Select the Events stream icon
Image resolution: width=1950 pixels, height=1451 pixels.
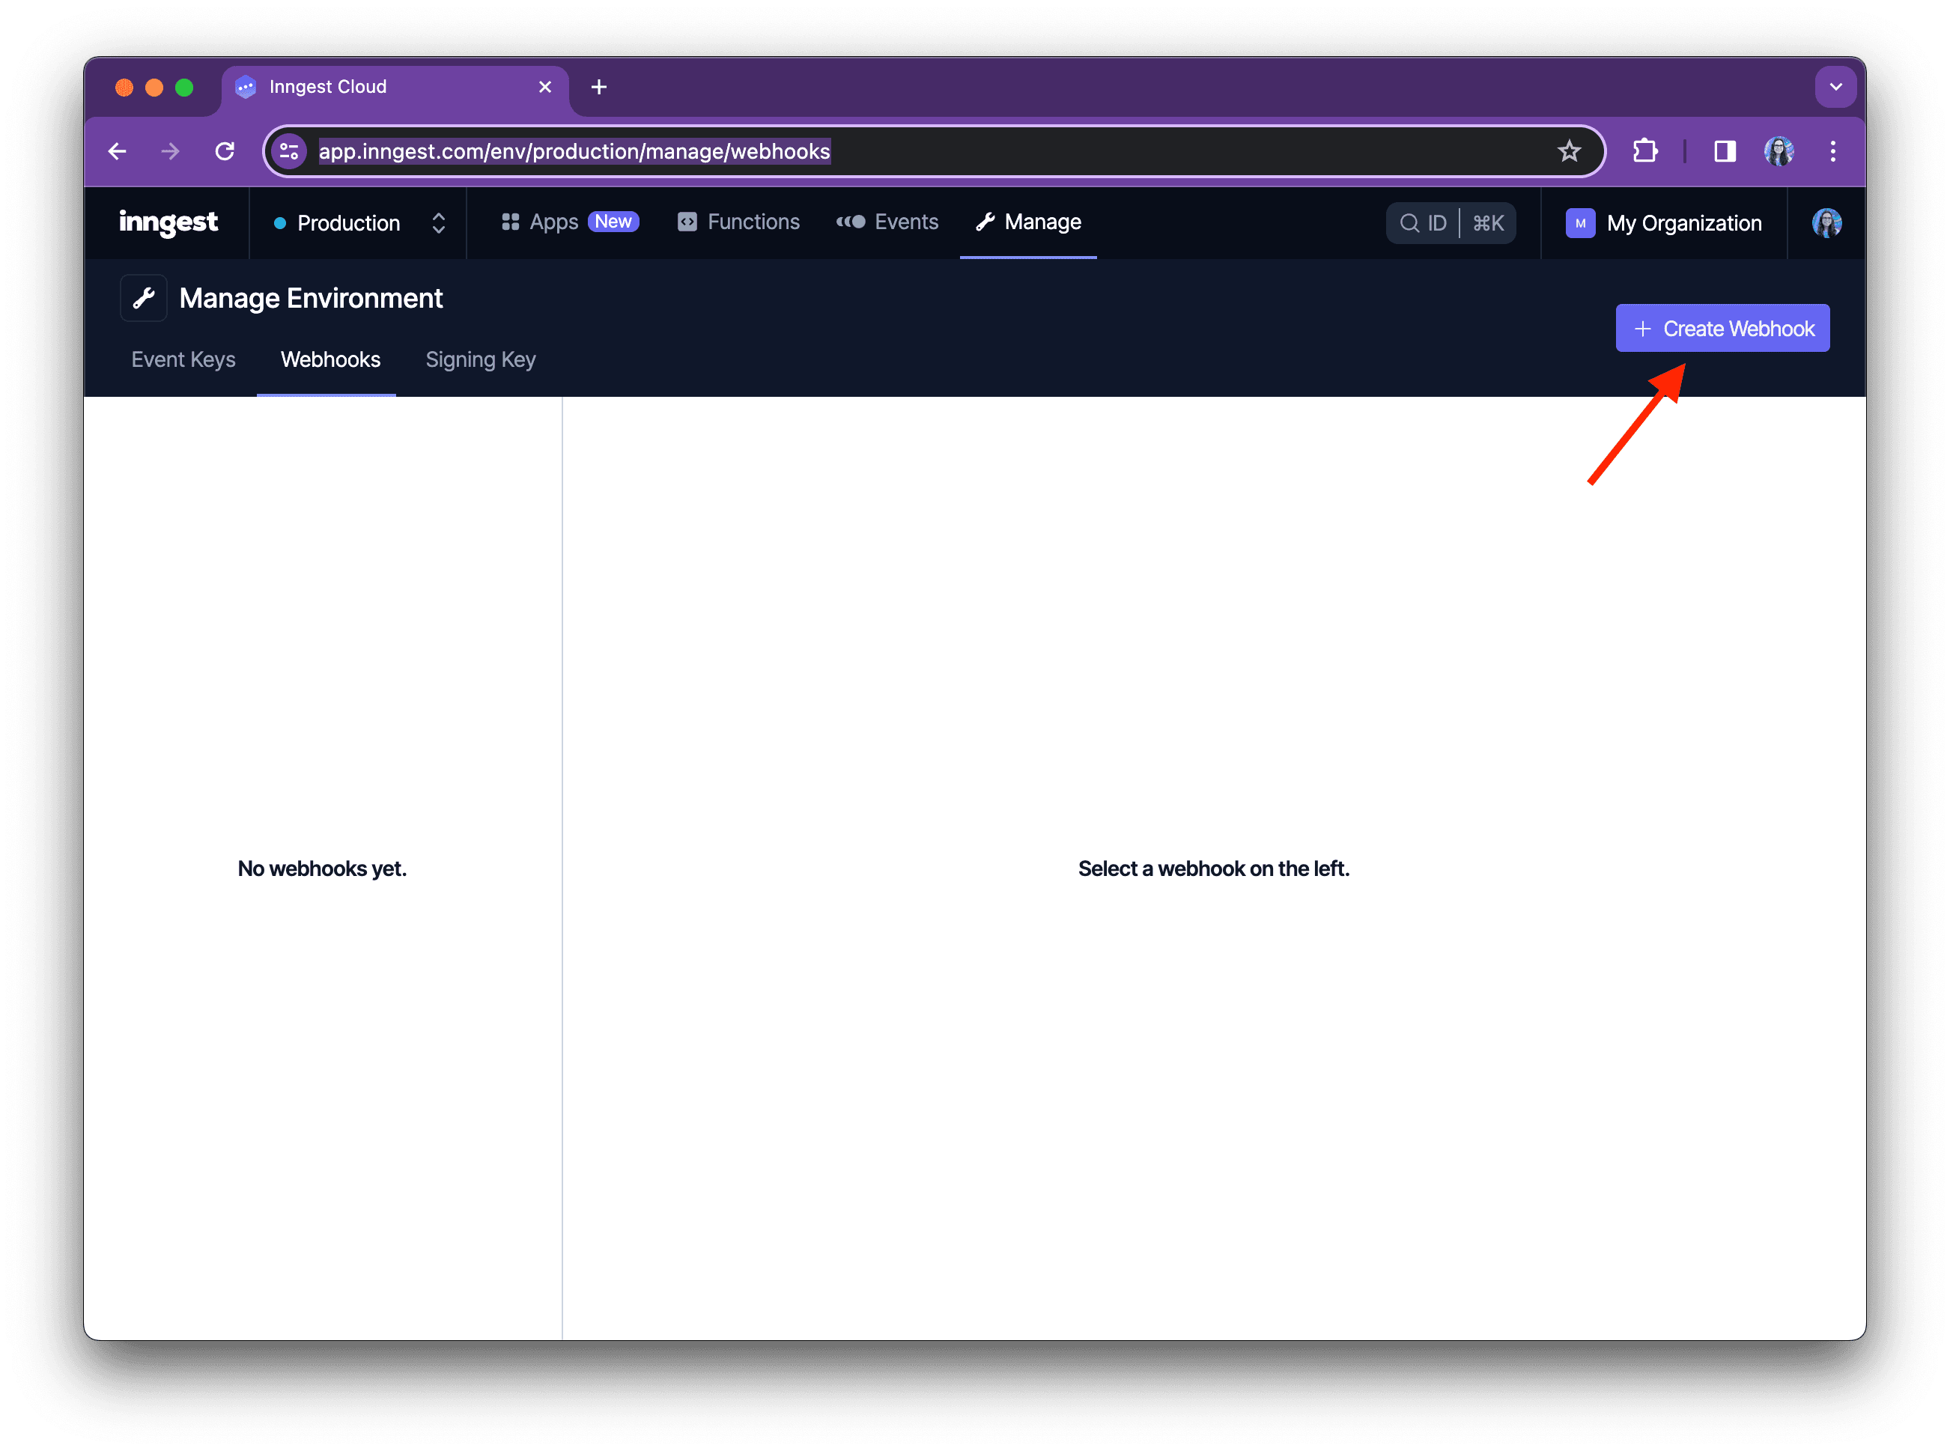tap(850, 222)
